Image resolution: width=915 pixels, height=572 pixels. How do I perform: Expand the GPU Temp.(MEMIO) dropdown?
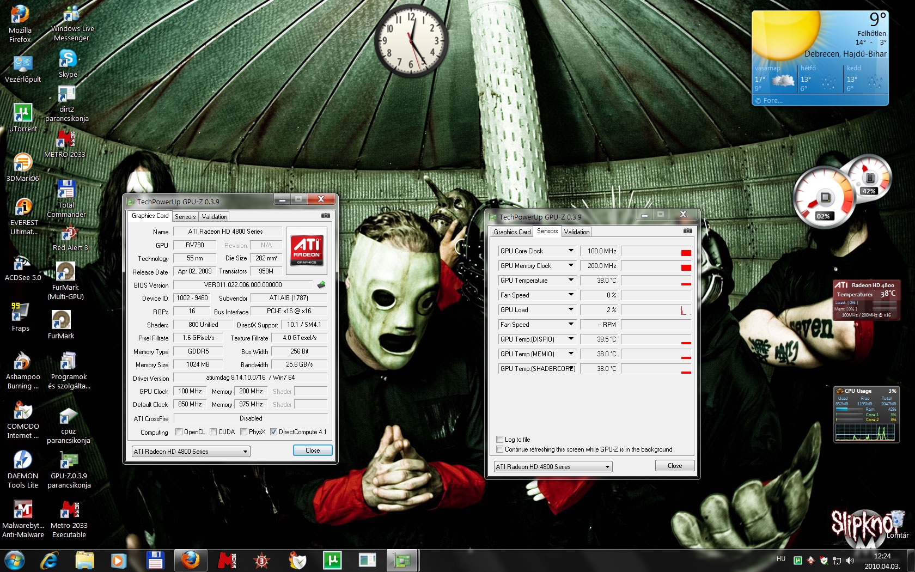pos(571,354)
